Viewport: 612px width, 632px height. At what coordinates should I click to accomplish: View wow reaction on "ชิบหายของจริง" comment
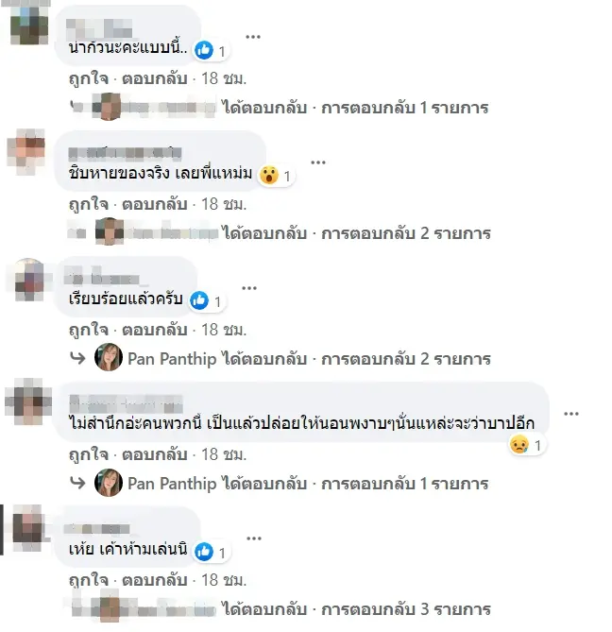click(x=276, y=176)
